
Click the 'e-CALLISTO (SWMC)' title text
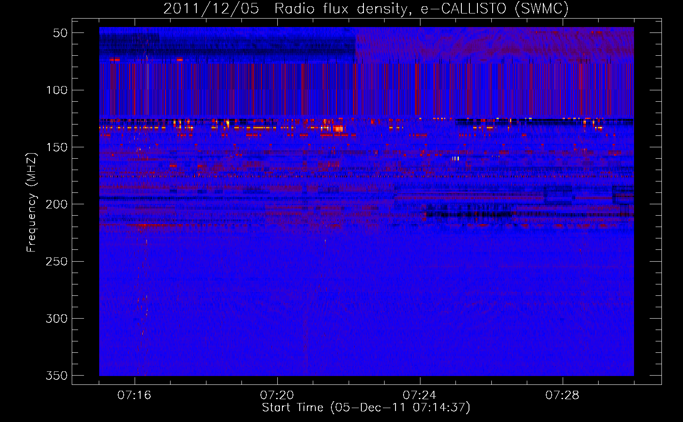pos(495,8)
